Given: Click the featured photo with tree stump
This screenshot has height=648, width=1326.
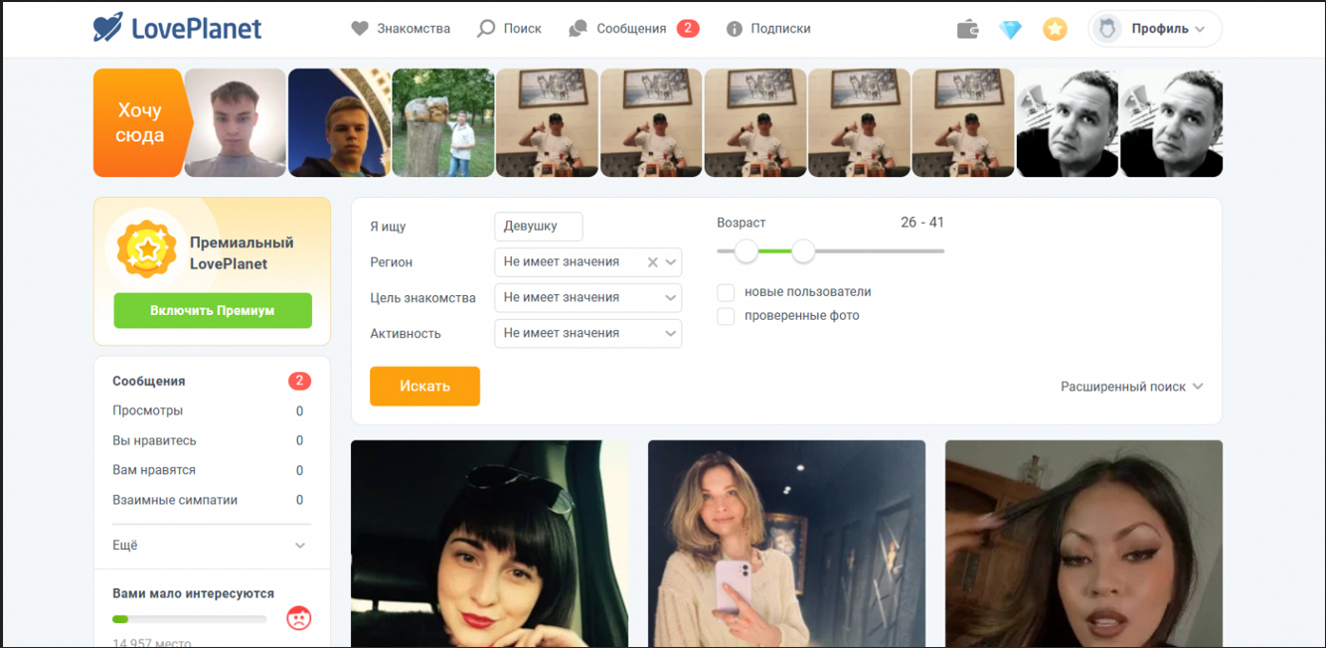Looking at the screenshot, I should (x=443, y=122).
